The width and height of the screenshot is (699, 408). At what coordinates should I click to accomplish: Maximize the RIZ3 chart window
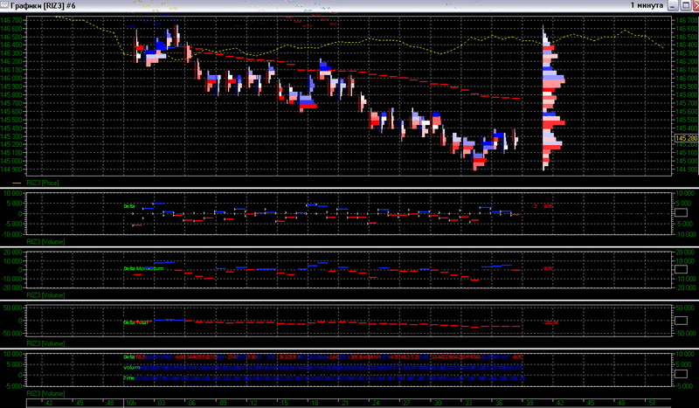click(682, 5)
